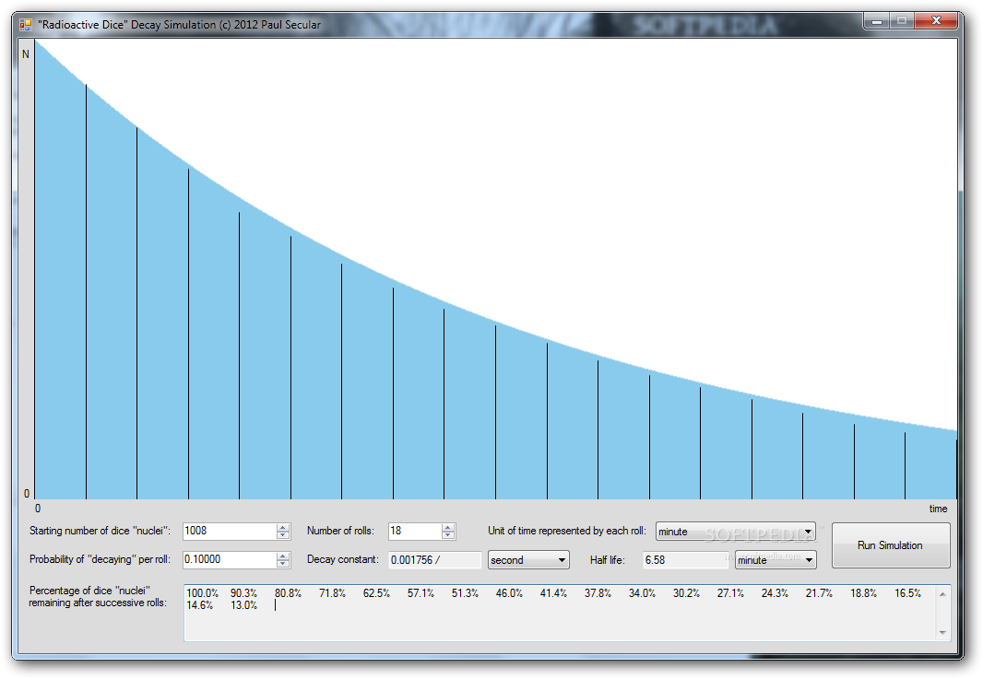Close the Radioactive Dice window
The image size is (983, 679).
(936, 21)
